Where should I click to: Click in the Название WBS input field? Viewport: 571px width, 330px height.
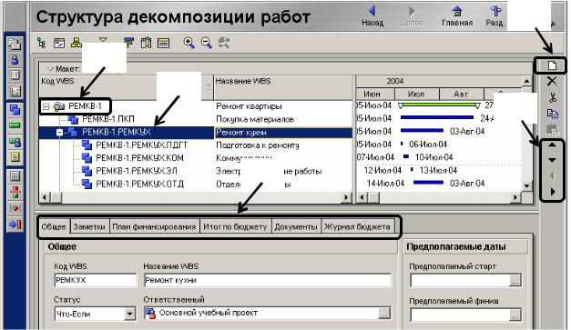tap(268, 280)
